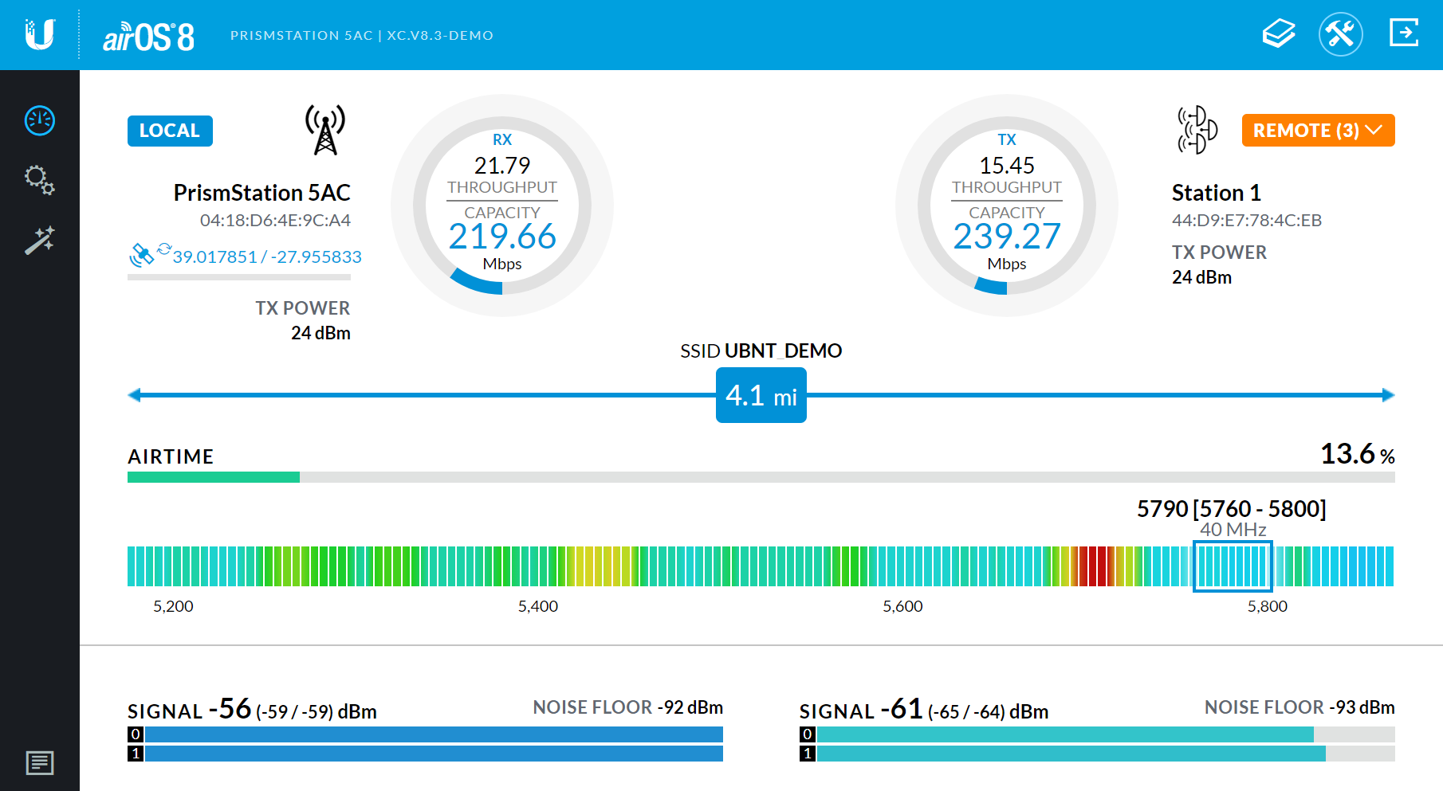Image resolution: width=1443 pixels, height=791 pixels.
Task: Click the antenna tower icon
Action: coord(325,130)
